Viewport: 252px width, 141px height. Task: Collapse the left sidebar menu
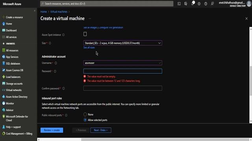pos(35,11)
